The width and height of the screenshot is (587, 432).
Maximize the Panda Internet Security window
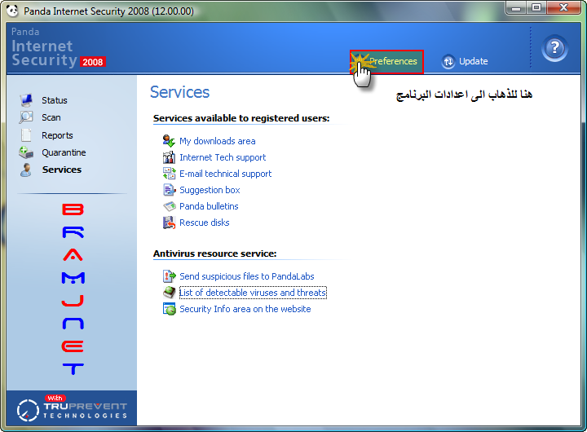(536, 8)
